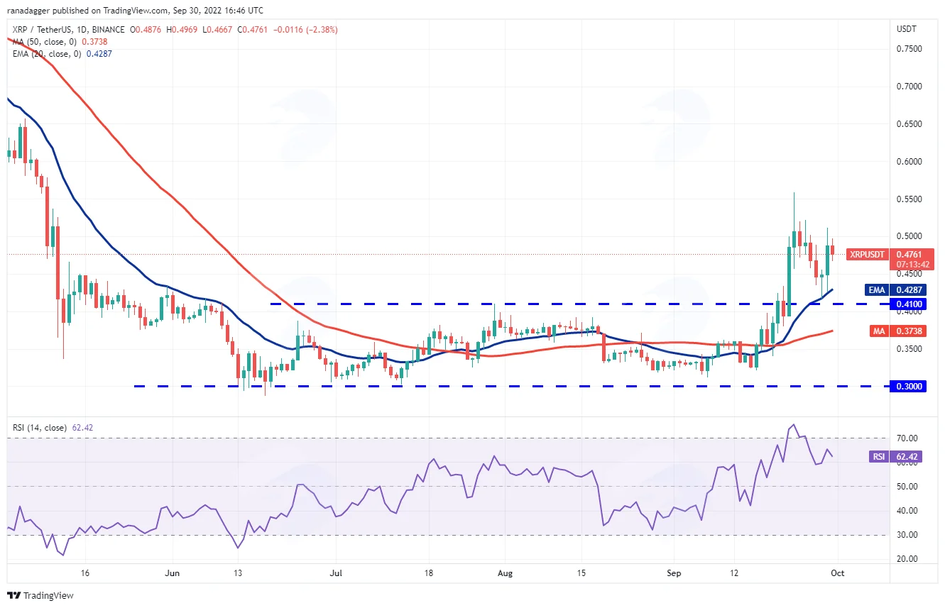Screen dimensions: 945x608
Task: Click the Sep date on time axis
Action: pos(674,573)
